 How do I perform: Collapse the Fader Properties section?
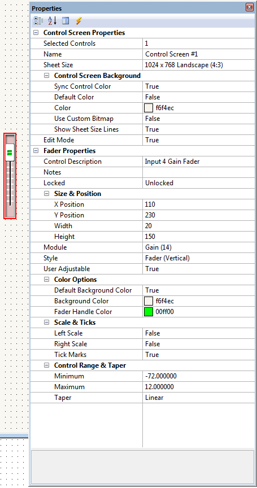pyautogui.click(x=36, y=151)
